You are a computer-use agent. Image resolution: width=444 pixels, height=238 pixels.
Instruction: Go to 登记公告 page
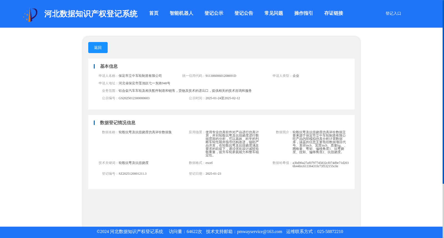[244, 13]
